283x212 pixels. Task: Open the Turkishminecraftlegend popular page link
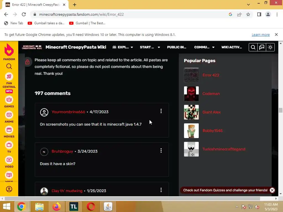tap(224, 149)
